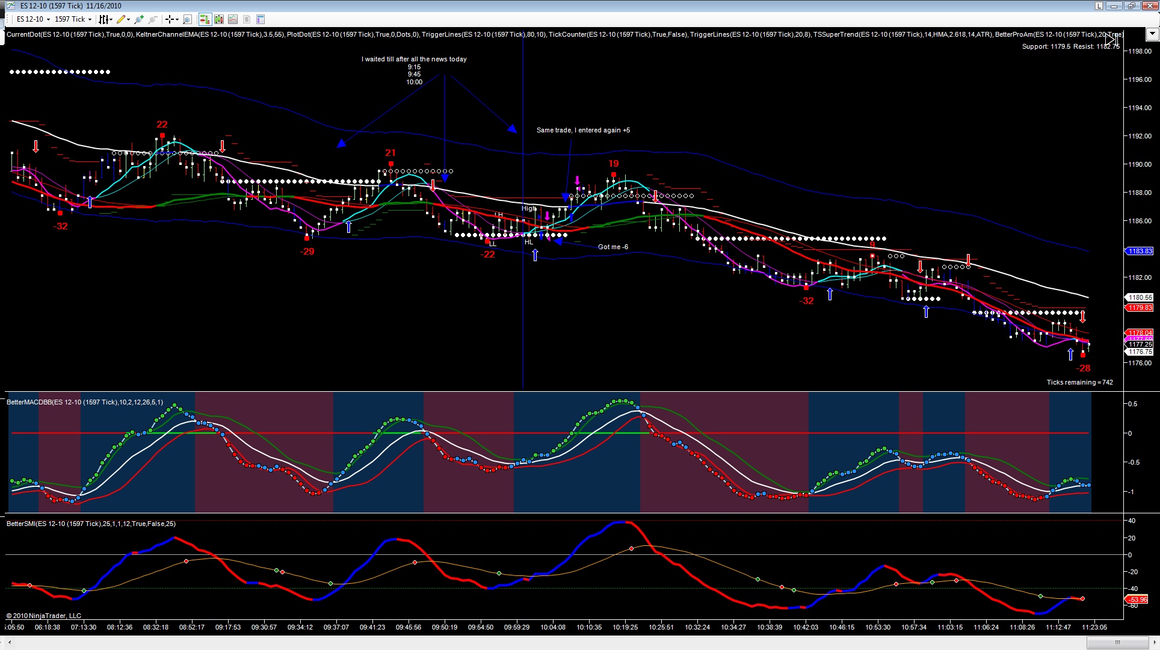Image resolution: width=1160 pixels, height=650 pixels.
Task: Select the crosshair cursor tool
Action: [x=170, y=19]
